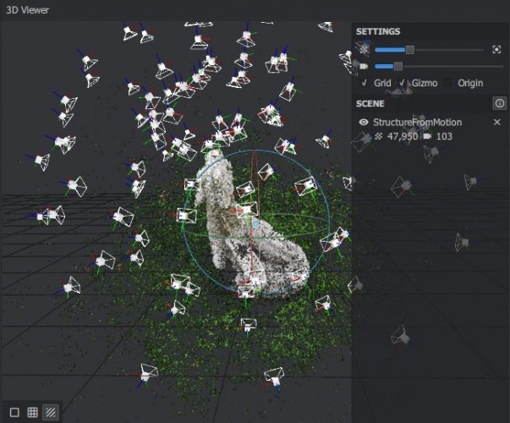Open scene info with the info icon

[x=498, y=103]
